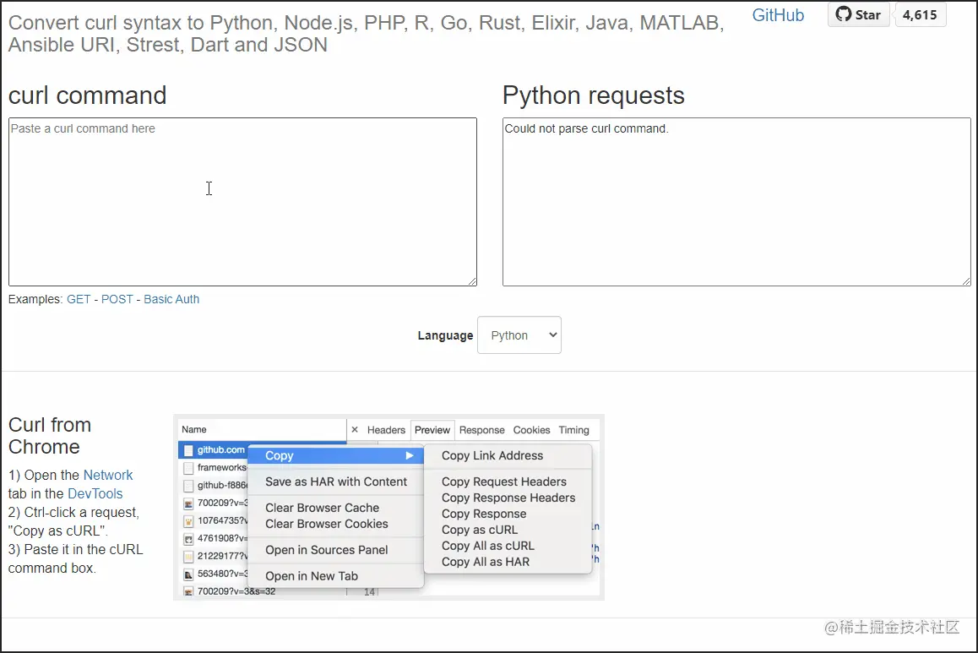
Task: Load the Basic Auth example
Action: point(171,299)
